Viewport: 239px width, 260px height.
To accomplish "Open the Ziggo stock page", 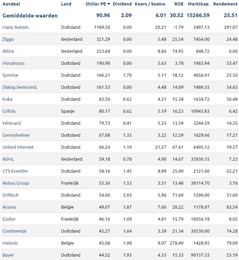I will [x=8, y=39].
